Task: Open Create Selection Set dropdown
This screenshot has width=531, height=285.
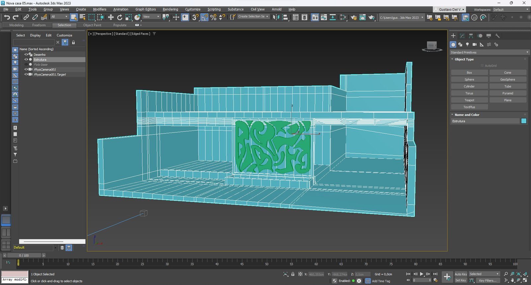Action: pos(253,16)
